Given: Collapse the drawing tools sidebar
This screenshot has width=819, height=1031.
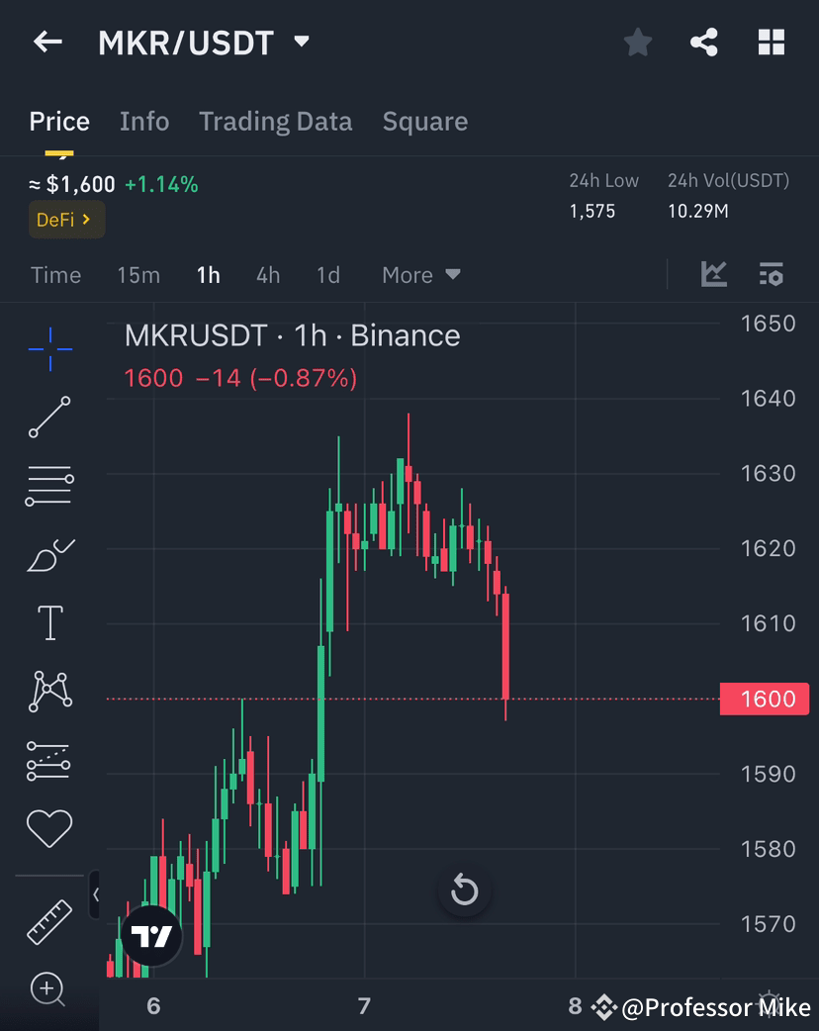Looking at the screenshot, I should [x=96, y=895].
